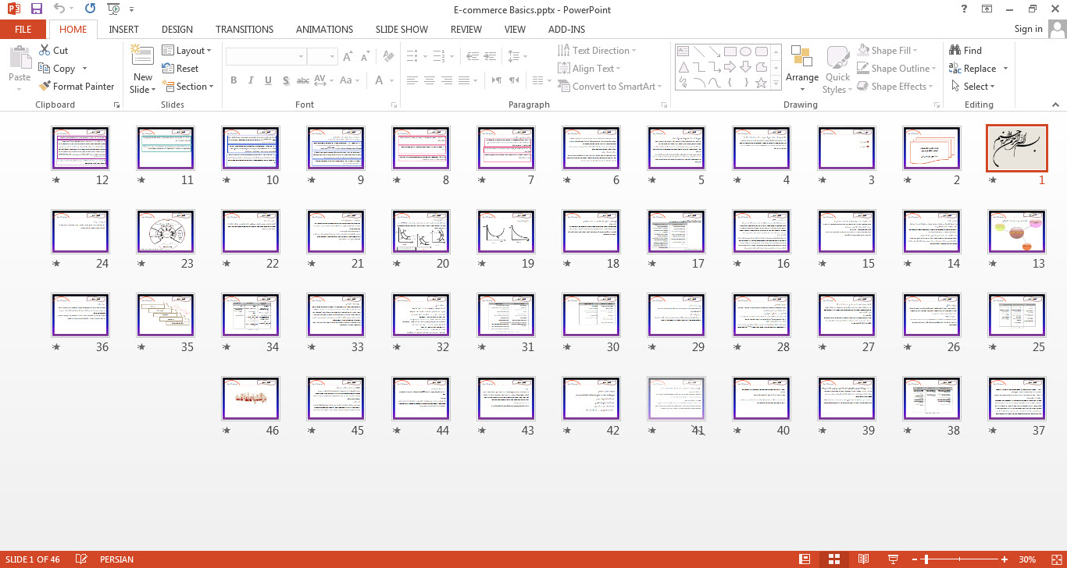Click the zoom out minus button

[915, 559]
